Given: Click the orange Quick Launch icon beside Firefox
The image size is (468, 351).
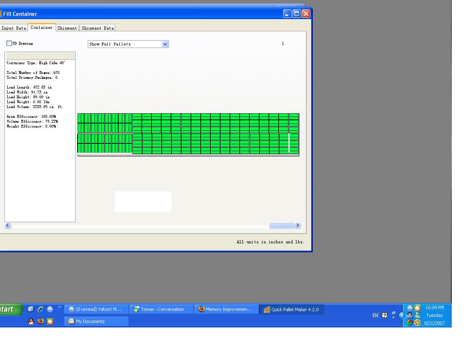Looking at the screenshot, I should pos(50,321).
